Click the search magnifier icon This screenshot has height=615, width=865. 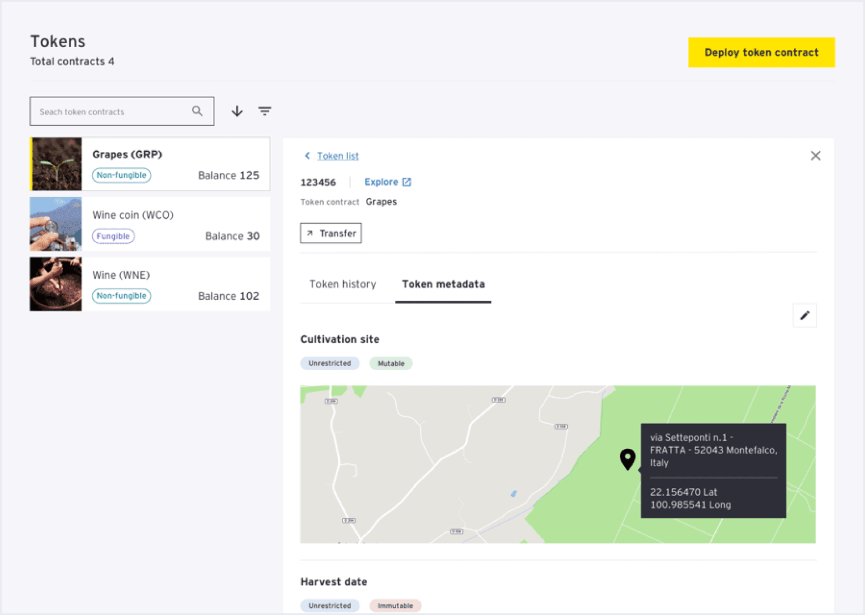(x=197, y=111)
